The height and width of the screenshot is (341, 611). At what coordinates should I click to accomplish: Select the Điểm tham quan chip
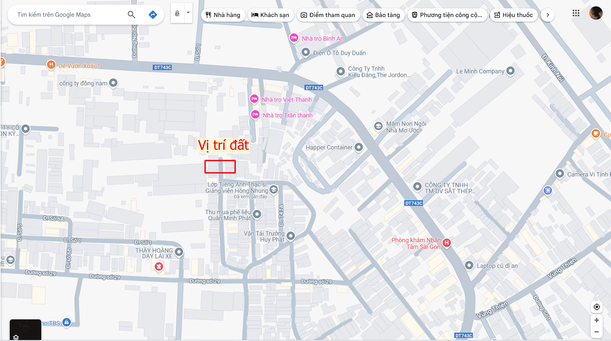328,15
